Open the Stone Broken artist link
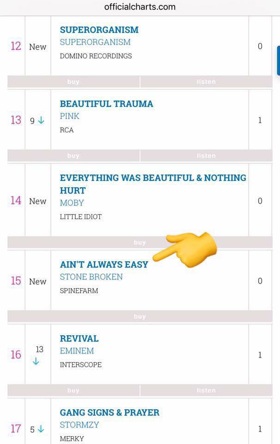This screenshot has width=280, height=444. click(x=91, y=277)
